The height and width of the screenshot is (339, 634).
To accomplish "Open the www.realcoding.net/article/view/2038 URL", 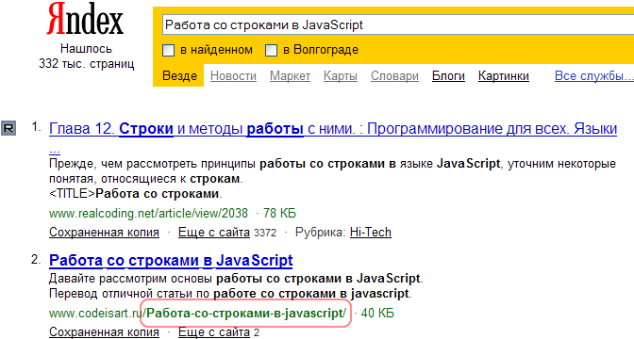I will point(148,213).
